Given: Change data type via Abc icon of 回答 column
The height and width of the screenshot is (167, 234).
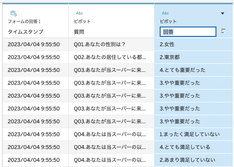Looking at the screenshot, I should point(165,13).
